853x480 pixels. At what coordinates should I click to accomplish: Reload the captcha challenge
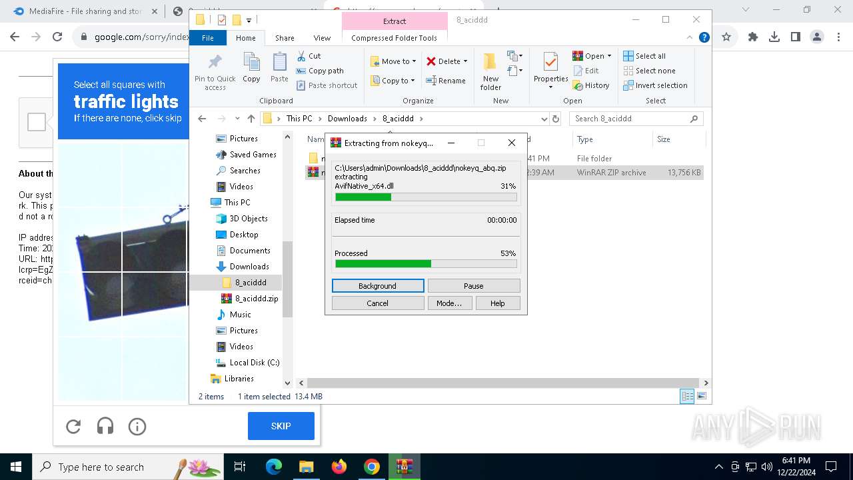pyautogui.click(x=73, y=426)
